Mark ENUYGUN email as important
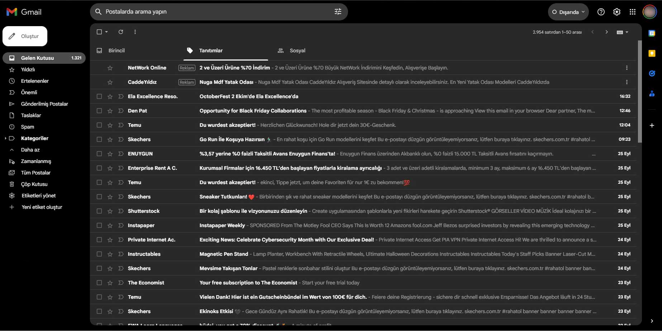This screenshot has width=662, height=331. point(121,154)
